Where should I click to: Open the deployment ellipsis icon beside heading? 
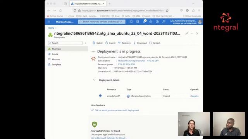93,52
